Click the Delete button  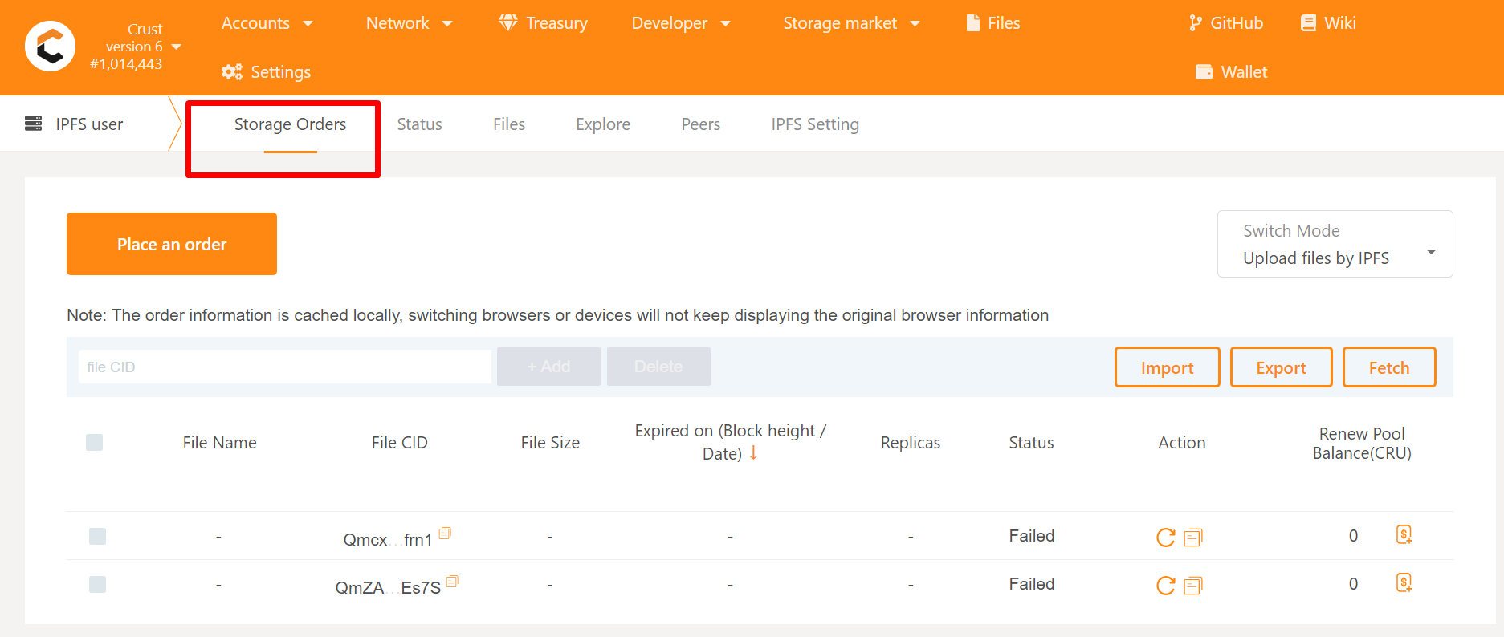click(x=658, y=367)
